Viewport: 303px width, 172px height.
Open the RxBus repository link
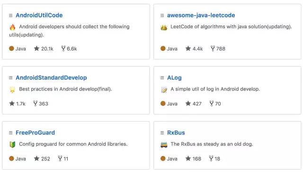(176, 132)
